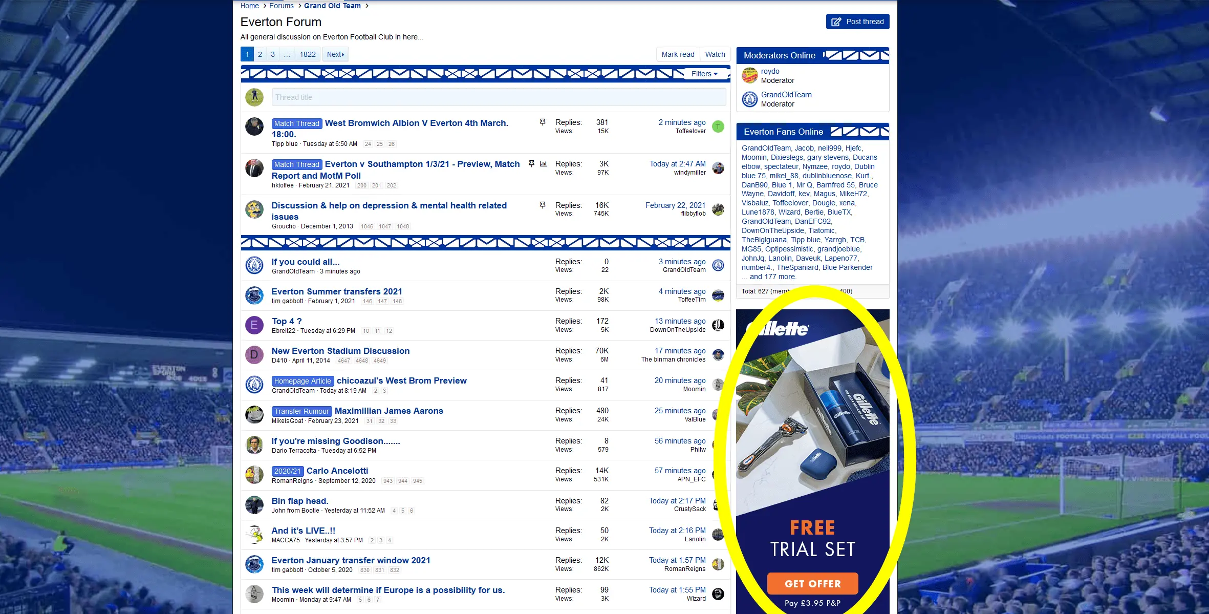The height and width of the screenshot is (614, 1209).
Task: Open the Top 4 ? thread
Action: [x=287, y=321]
